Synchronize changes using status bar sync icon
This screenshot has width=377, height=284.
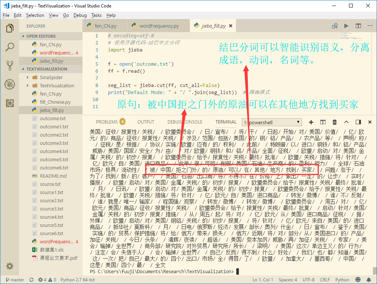coord(31,280)
